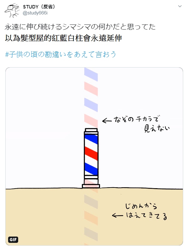
Task: Click the arrow beside はえてきてる text
Action: coord(117,216)
